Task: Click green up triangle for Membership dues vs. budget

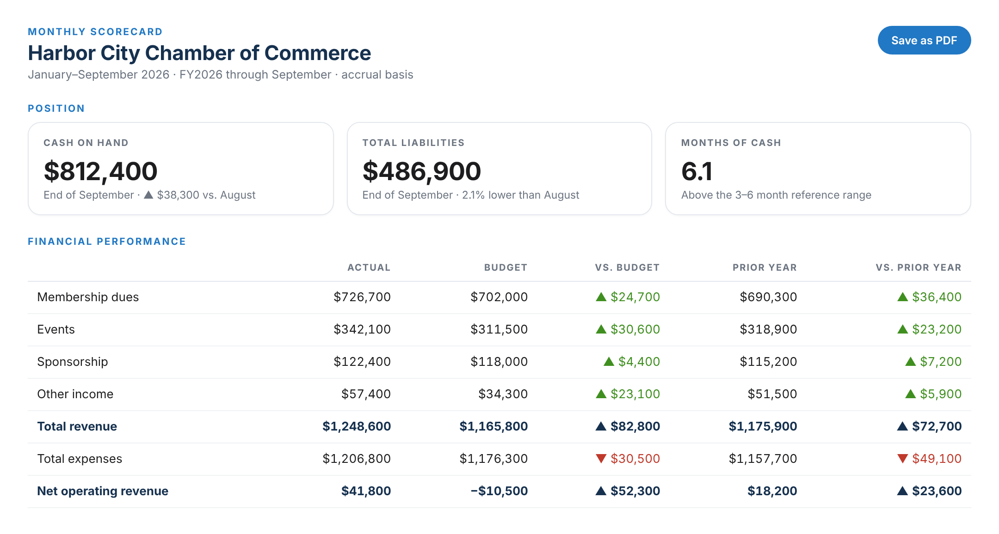Action: (x=601, y=297)
